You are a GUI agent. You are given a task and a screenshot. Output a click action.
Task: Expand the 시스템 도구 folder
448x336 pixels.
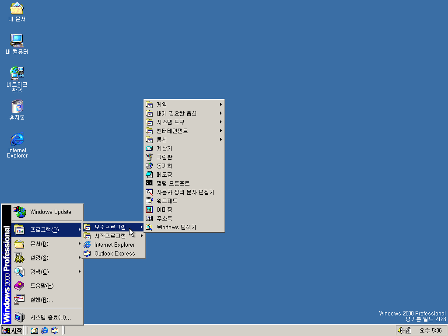(184, 122)
